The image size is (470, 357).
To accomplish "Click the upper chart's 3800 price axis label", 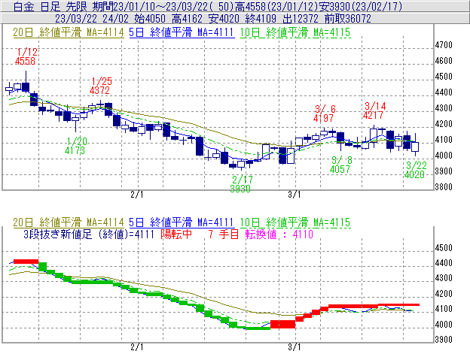I will point(444,187).
